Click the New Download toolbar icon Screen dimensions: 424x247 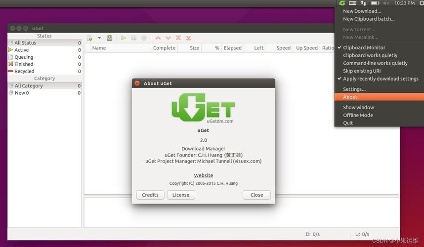pyautogui.click(x=89, y=38)
